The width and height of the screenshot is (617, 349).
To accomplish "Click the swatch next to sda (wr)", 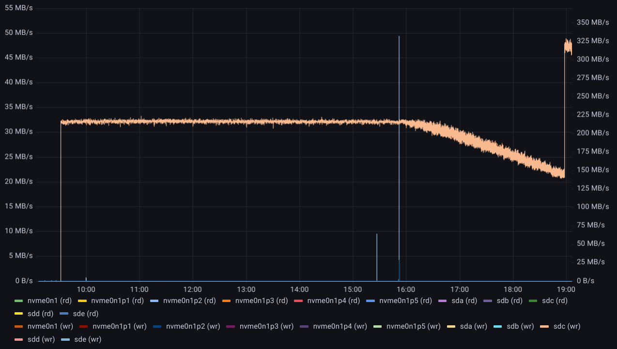I will (x=451, y=327).
